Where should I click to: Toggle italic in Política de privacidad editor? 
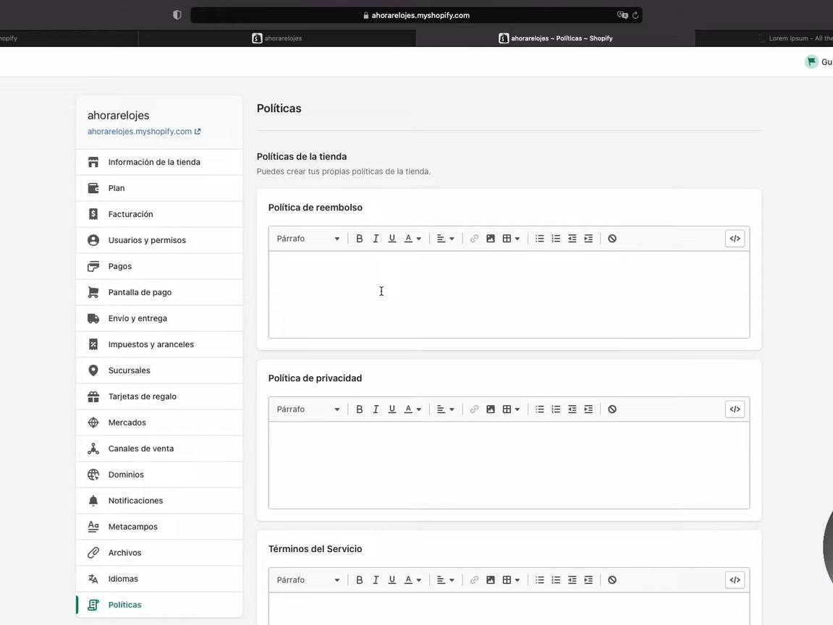(376, 409)
